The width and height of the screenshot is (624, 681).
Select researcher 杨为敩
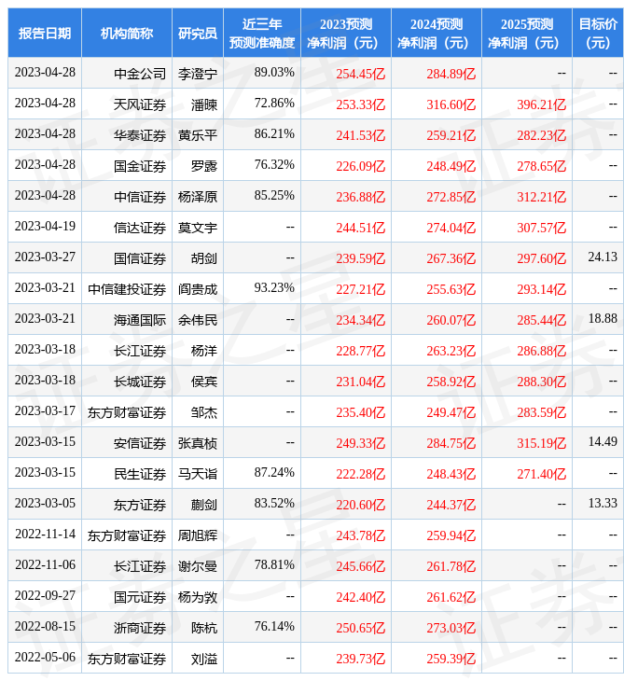(198, 598)
